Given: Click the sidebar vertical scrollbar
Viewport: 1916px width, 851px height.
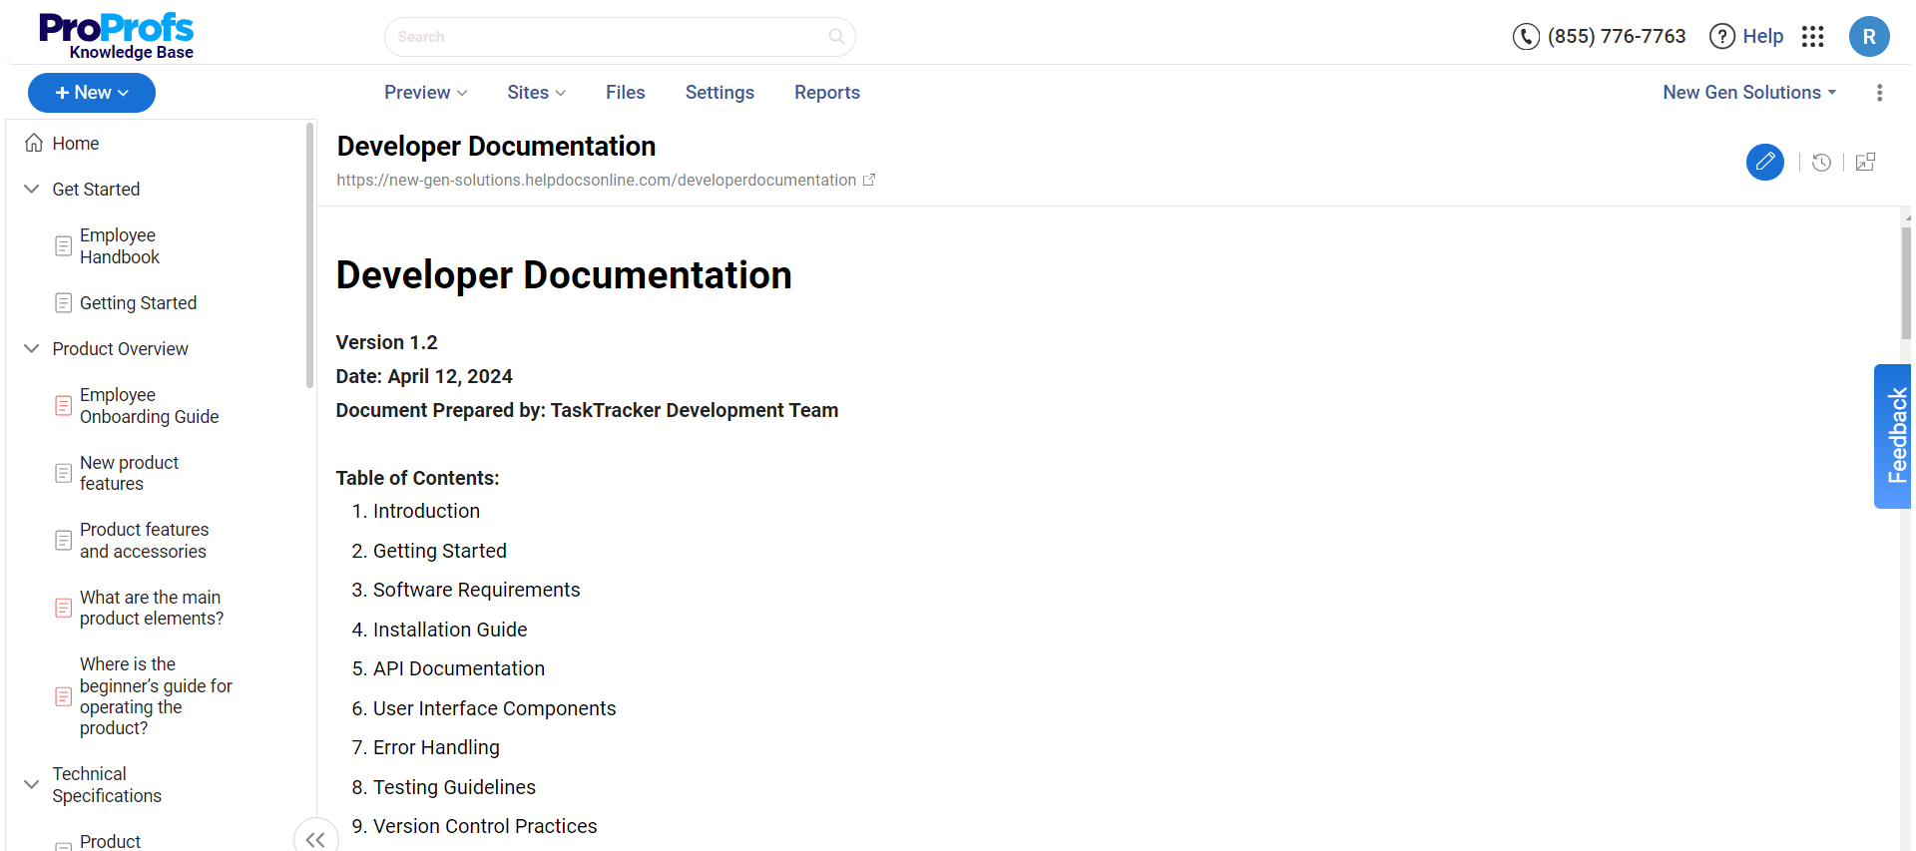Looking at the screenshot, I should [309, 254].
